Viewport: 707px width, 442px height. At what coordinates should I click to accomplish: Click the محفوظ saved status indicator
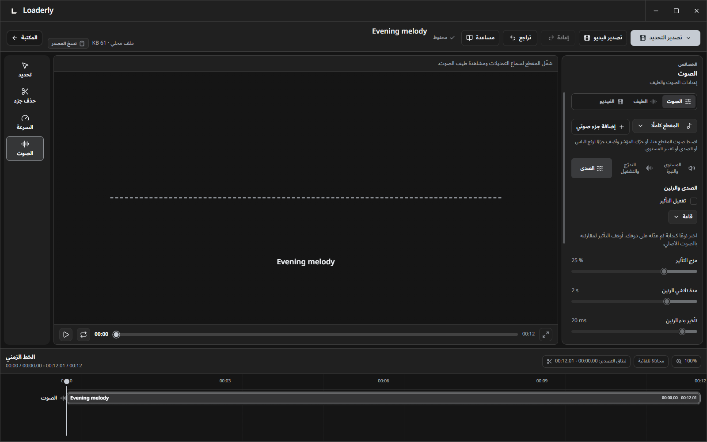coord(444,38)
